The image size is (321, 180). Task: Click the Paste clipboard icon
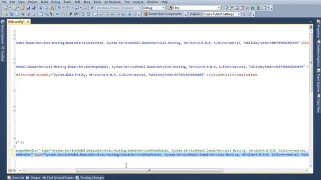click(52, 8)
